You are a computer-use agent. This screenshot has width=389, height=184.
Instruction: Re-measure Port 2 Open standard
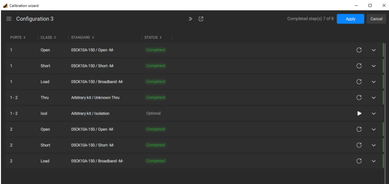(x=359, y=129)
